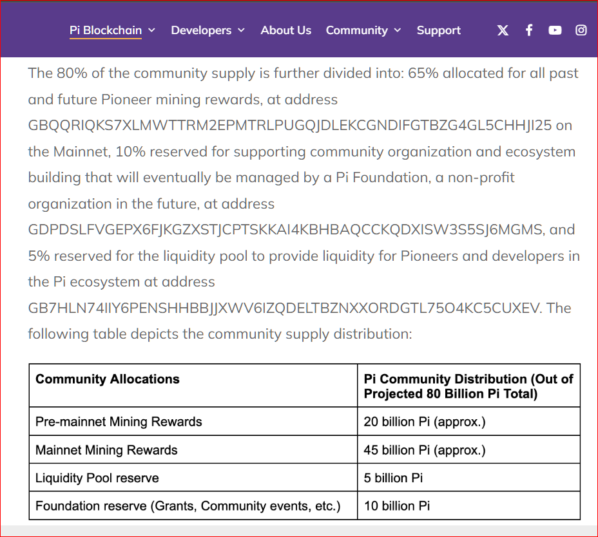
Task: Select the Pre-mainnet Mining Rewards cell
Action: click(193, 421)
